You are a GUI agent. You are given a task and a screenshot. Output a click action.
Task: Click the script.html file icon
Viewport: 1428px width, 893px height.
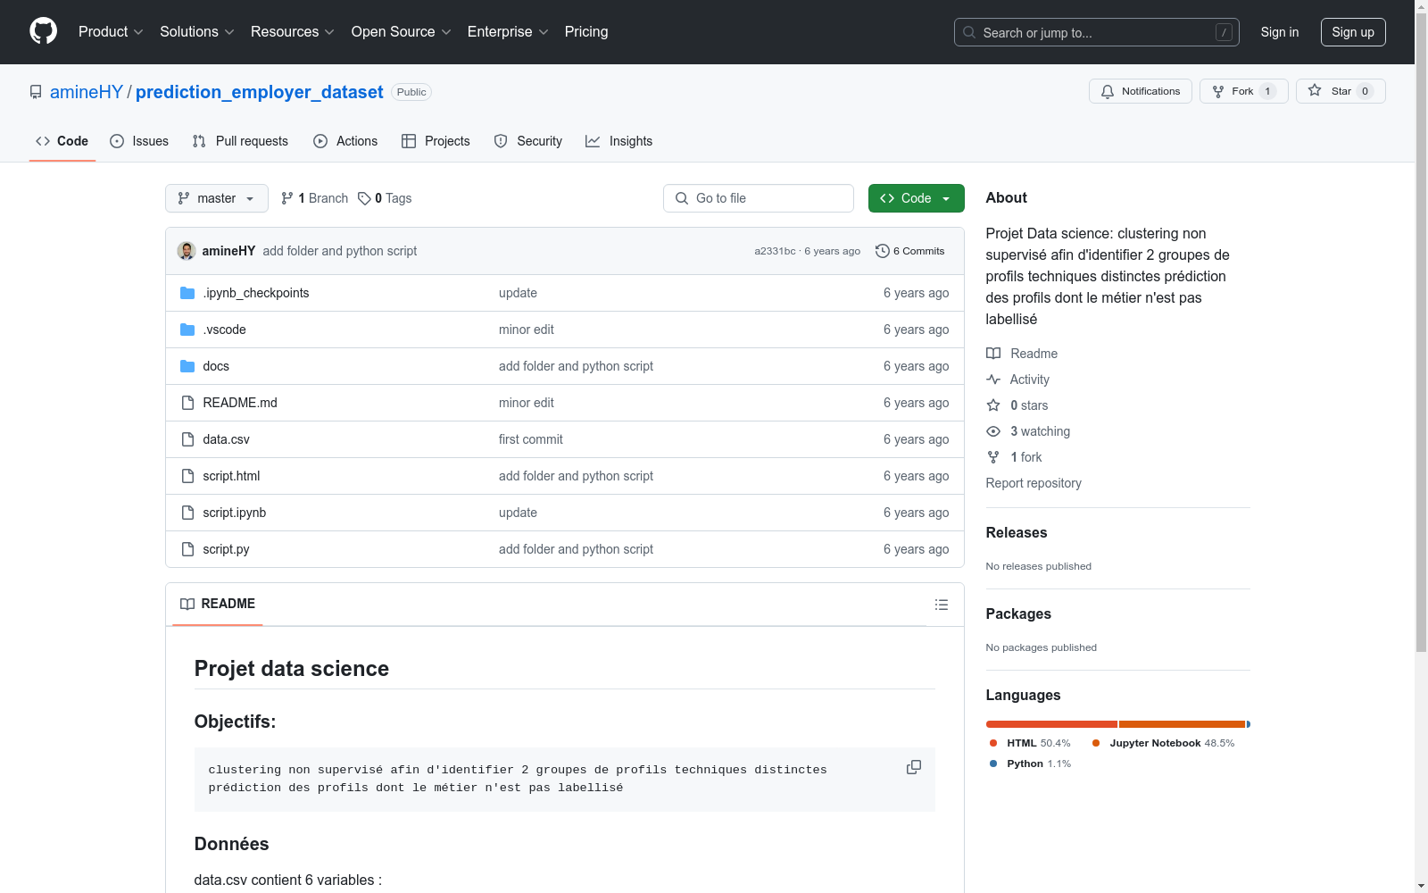(187, 476)
